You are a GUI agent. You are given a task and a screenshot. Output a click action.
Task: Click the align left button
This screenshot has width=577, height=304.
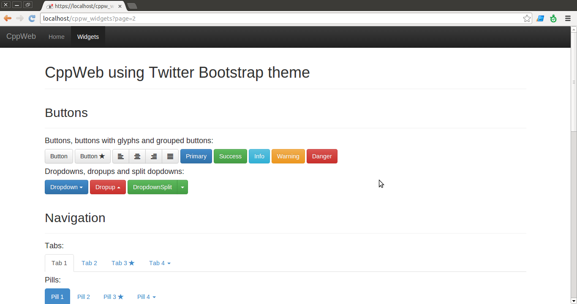pyautogui.click(x=121, y=156)
